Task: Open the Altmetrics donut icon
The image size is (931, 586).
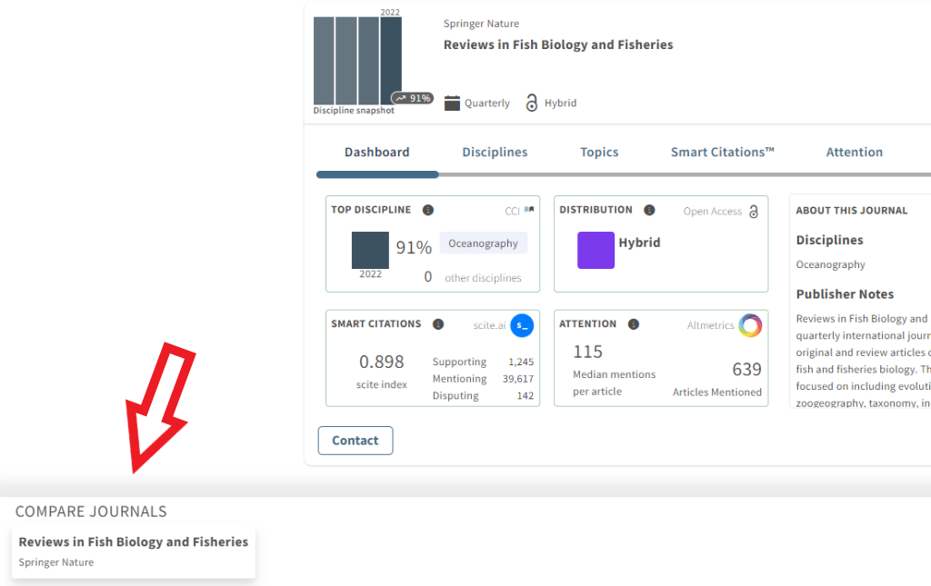Action: click(x=750, y=324)
